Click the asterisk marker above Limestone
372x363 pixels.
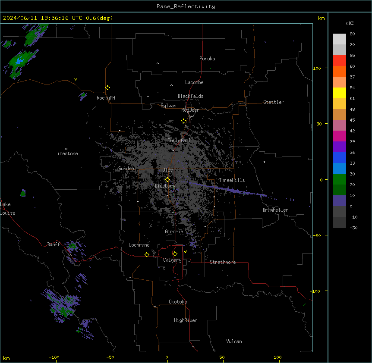coord(66,149)
